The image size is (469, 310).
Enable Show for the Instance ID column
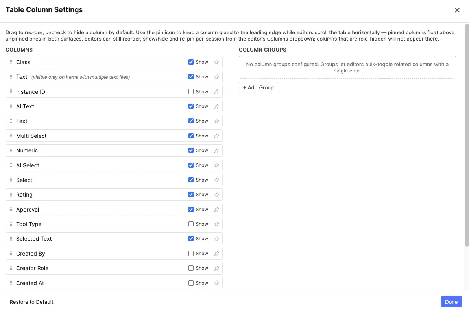pyautogui.click(x=191, y=92)
